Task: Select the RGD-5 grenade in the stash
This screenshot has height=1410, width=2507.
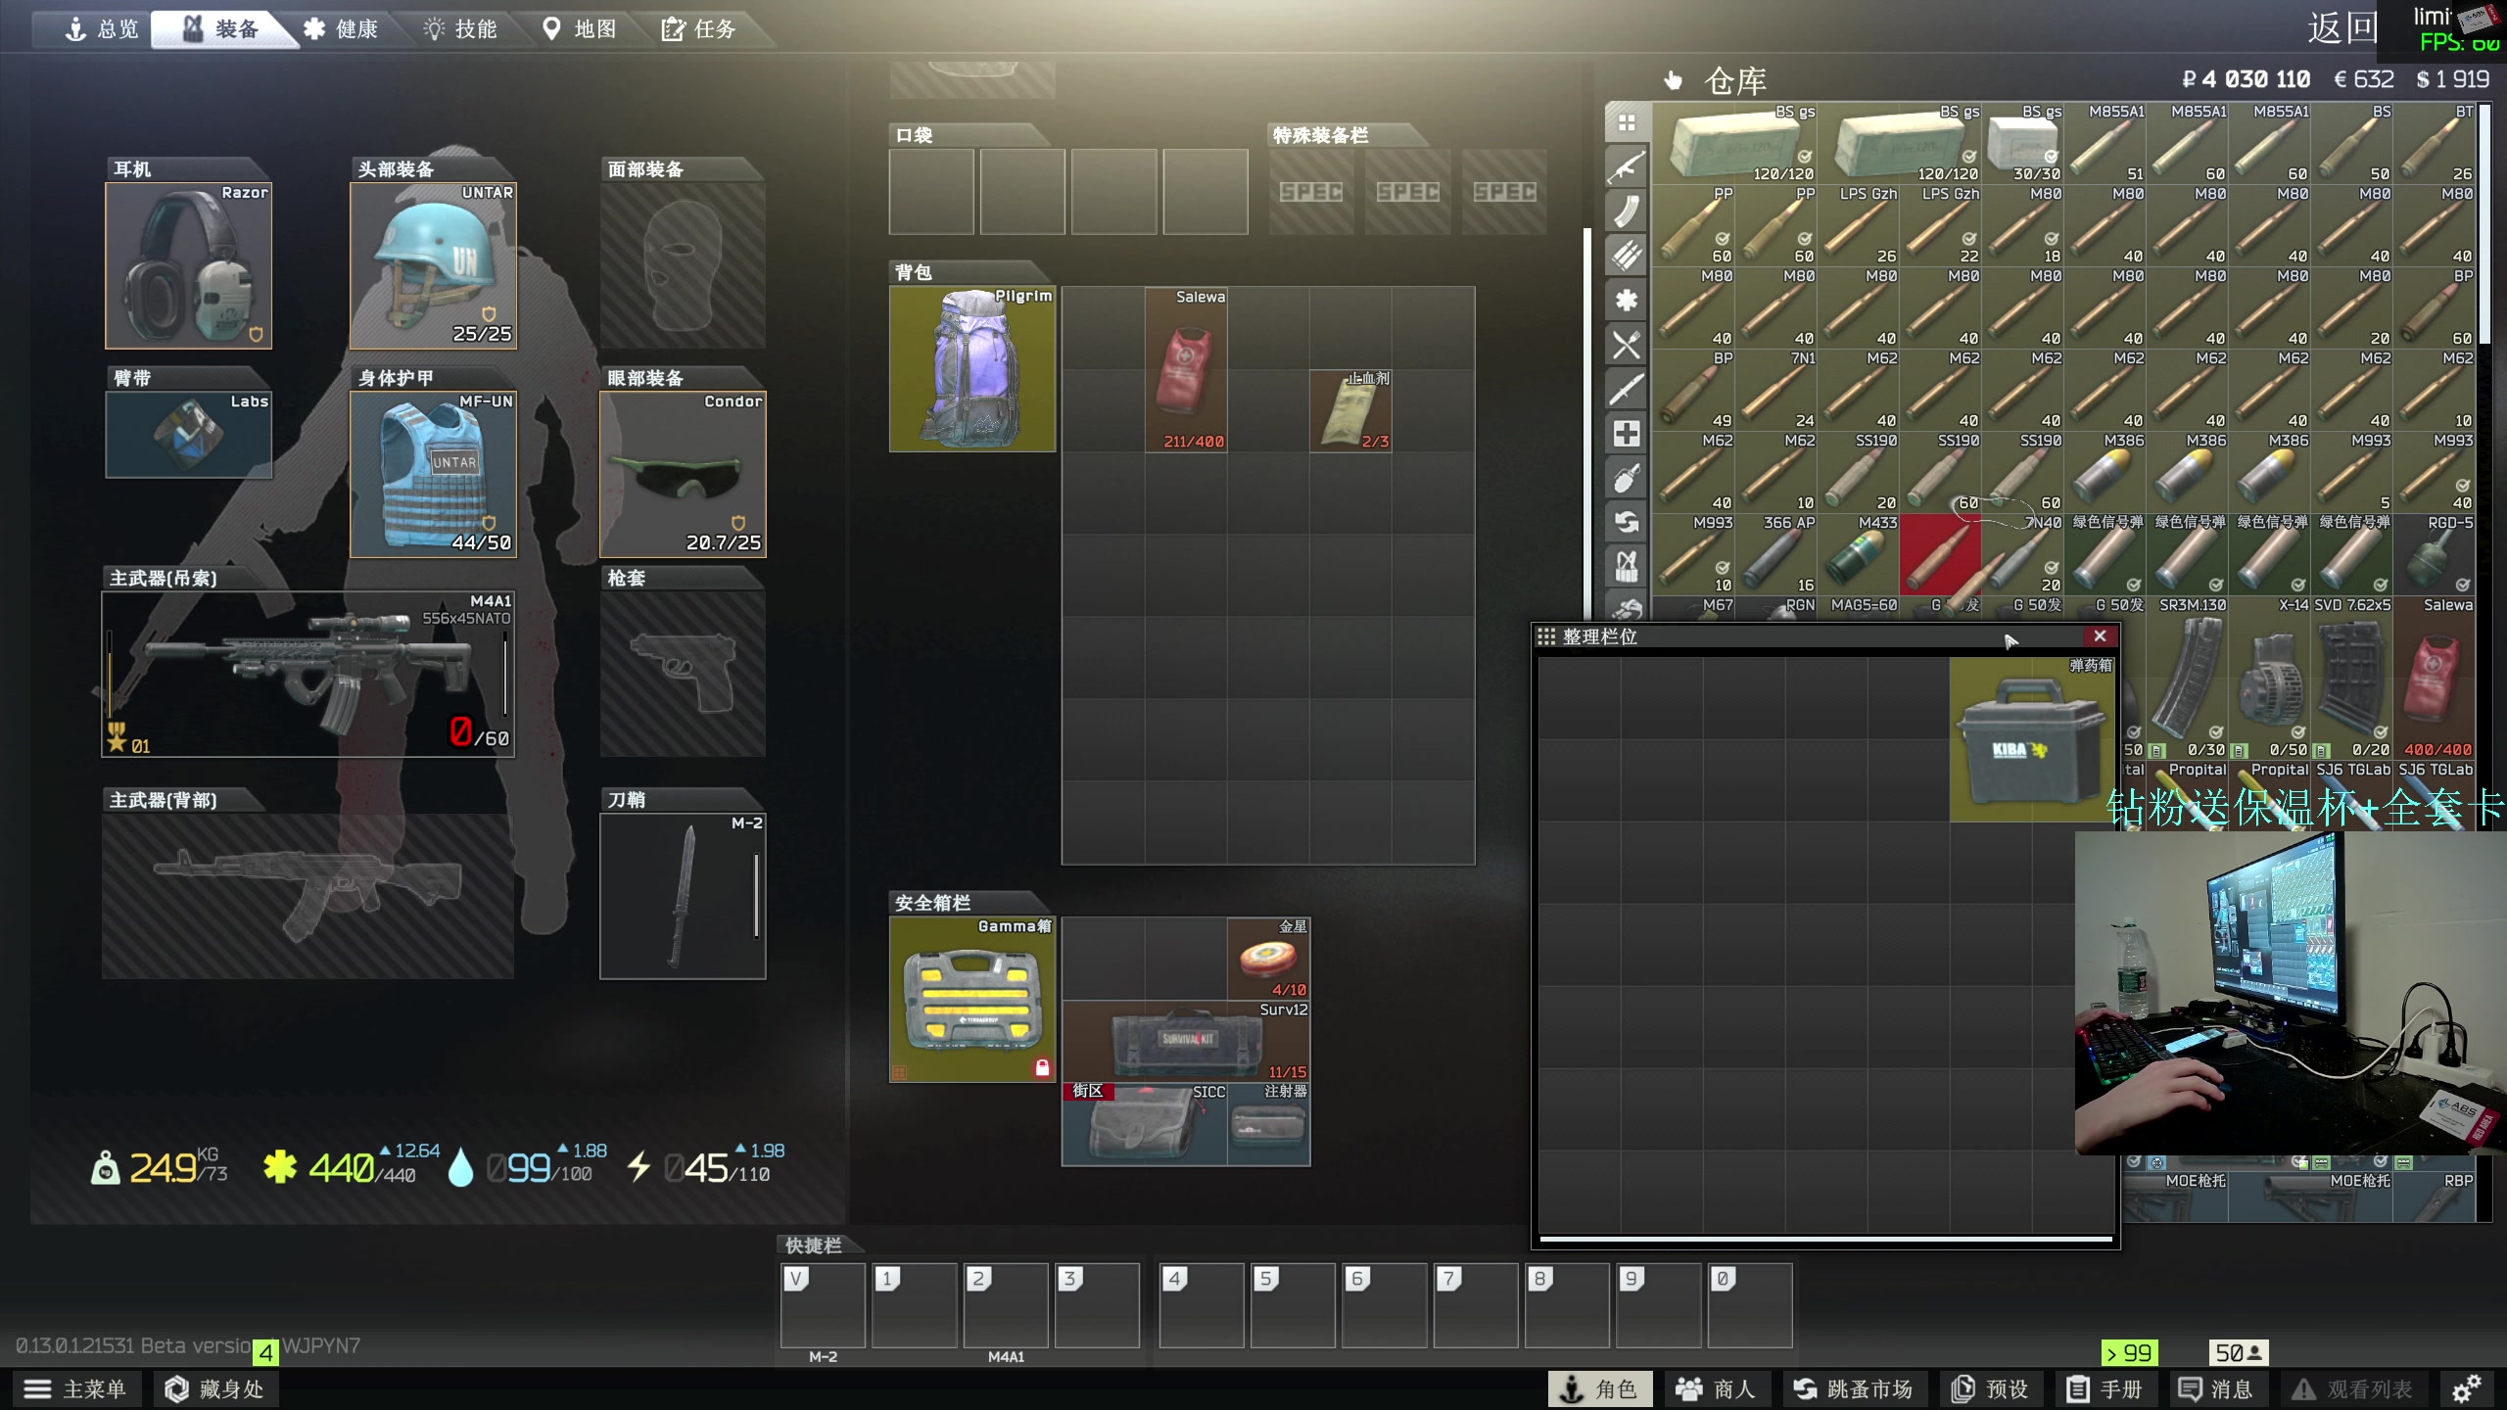Action: coord(2436,555)
